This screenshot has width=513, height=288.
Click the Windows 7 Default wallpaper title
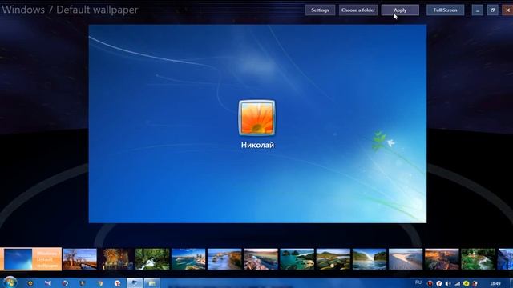[x=70, y=10]
